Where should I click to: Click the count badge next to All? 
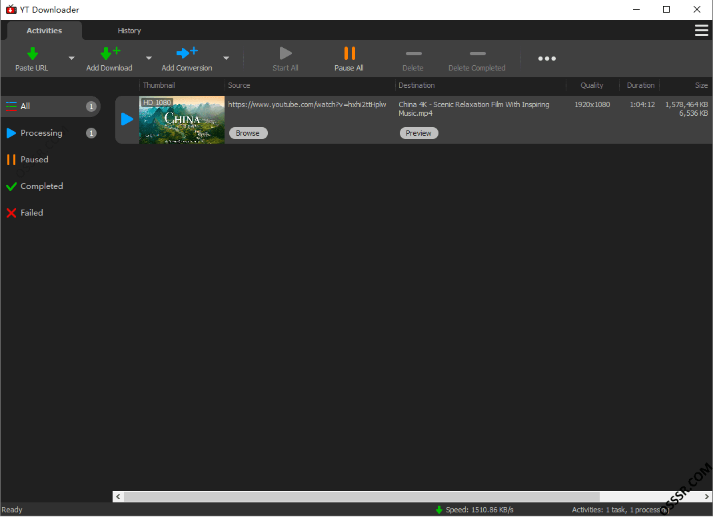point(91,106)
